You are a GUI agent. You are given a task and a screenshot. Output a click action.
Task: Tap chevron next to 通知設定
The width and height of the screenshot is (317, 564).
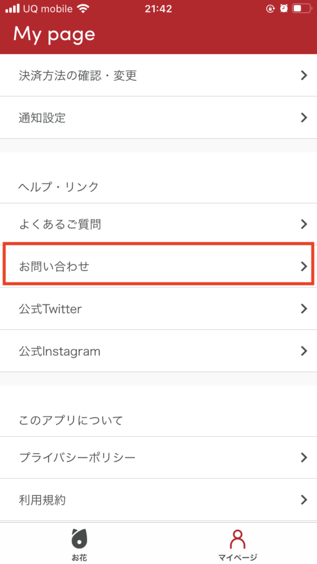pyautogui.click(x=304, y=118)
